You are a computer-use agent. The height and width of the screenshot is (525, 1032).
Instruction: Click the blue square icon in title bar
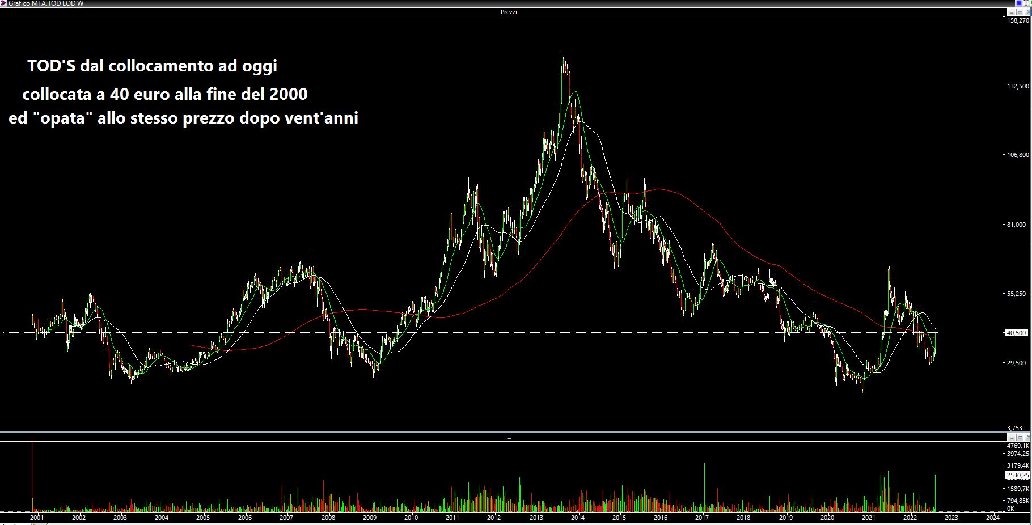tap(1019, 3)
